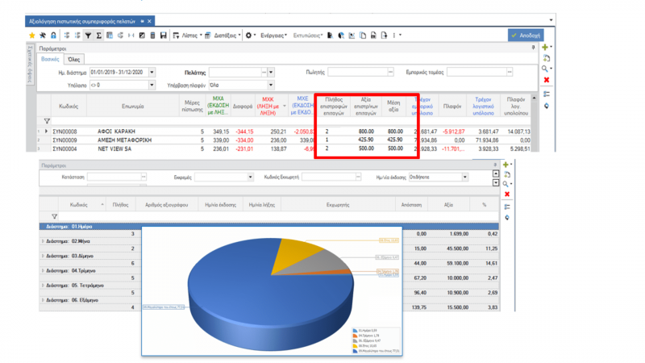The width and height of the screenshot is (645, 363).
Task: Open the Ημ. διάστημα date range dropdown
Action: point(152,73)
